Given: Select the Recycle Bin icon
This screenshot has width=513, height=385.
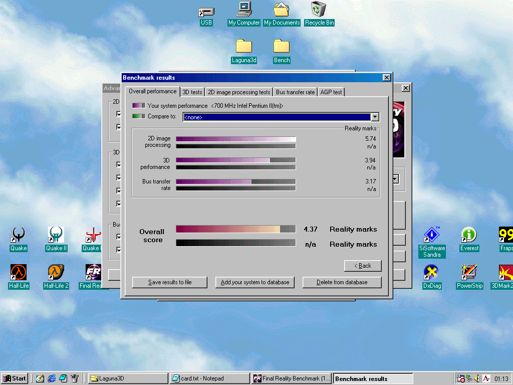Looking at the screenshot, I should (x=319, y=10).
